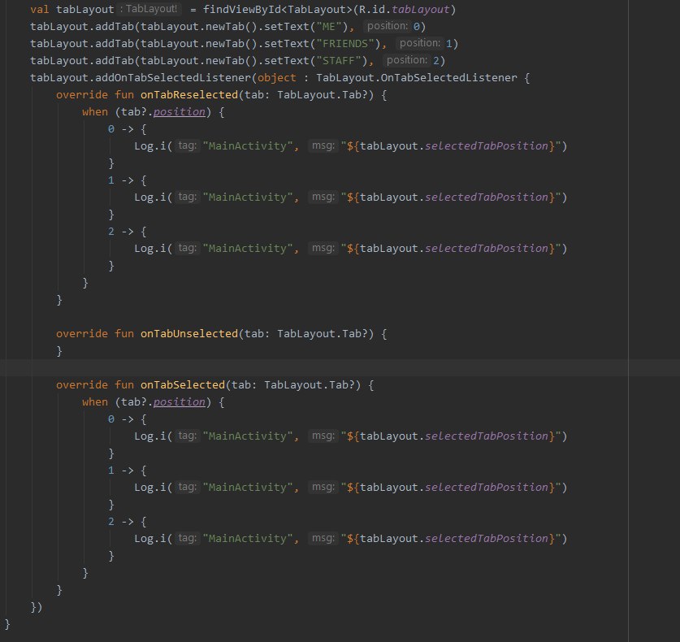
Task: Click the 'tag:' hint in onTabSelected's 1 branch
Action: (x=188, y=487)
